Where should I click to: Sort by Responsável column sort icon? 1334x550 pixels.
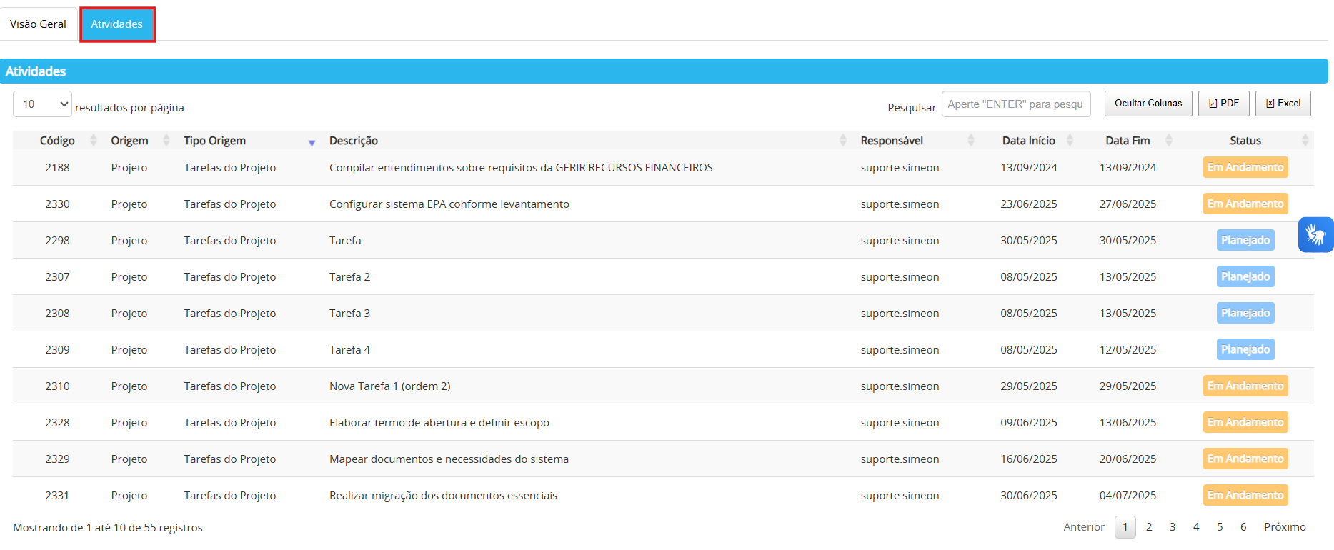coord(971,141)
